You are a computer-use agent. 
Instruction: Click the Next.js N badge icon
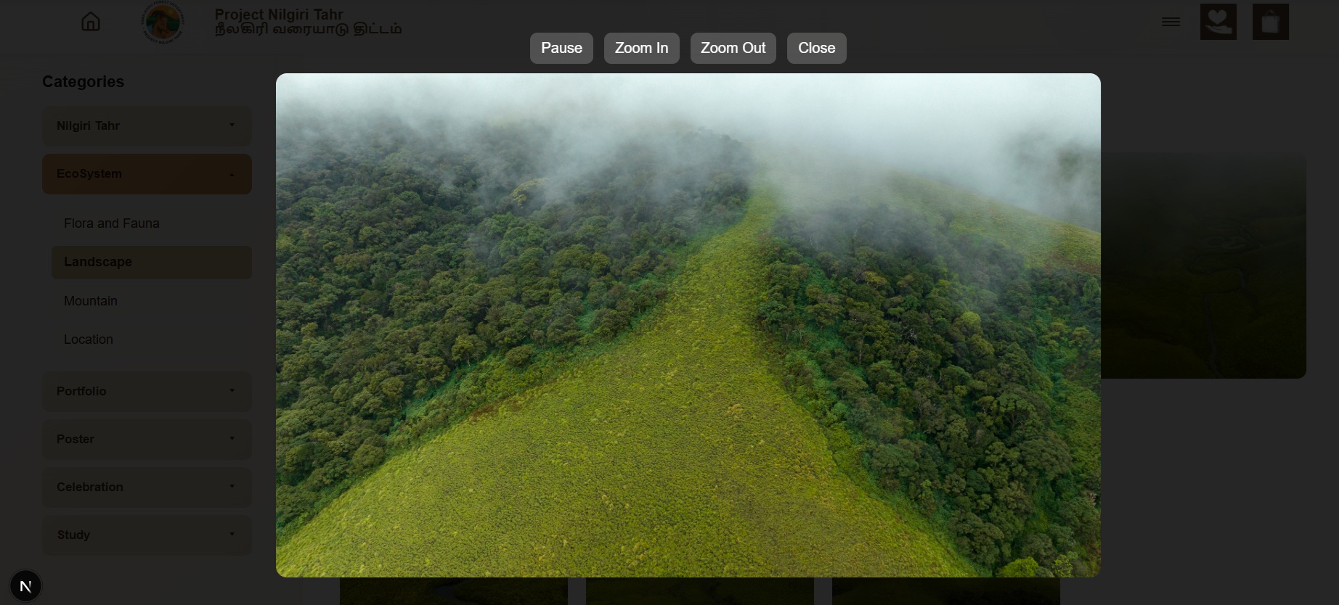coord(25,586)
